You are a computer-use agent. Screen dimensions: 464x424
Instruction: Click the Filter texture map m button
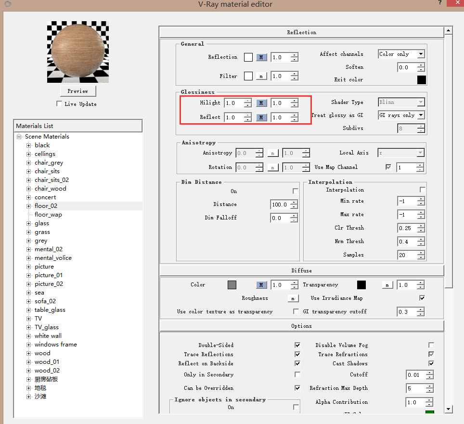coord(261,76)
